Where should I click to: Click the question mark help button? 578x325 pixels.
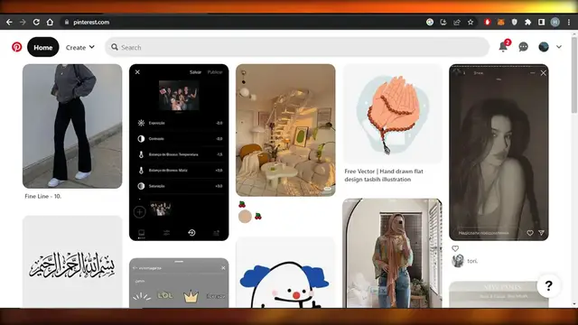[x=548, y=285]
